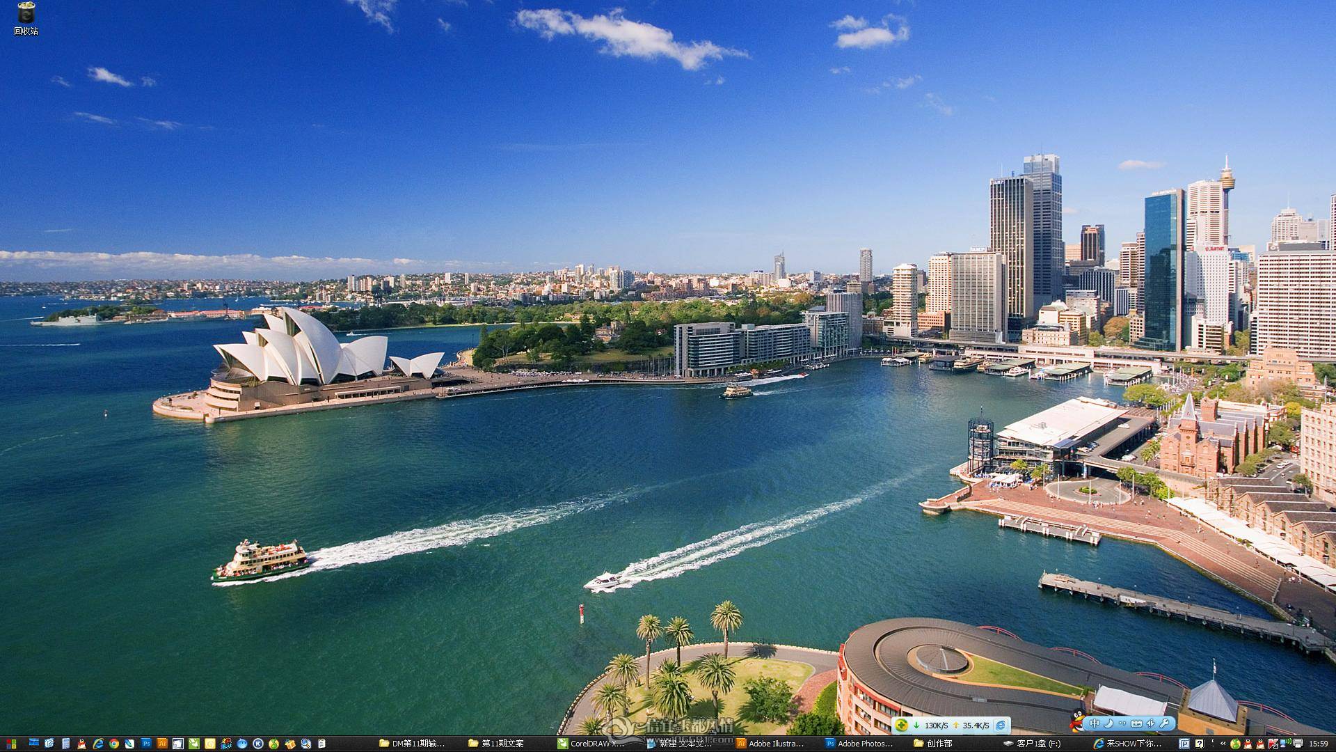Toggle Chinese input mode 中 on IME bar
The image size is (1336, 752).
point(1095,723)
